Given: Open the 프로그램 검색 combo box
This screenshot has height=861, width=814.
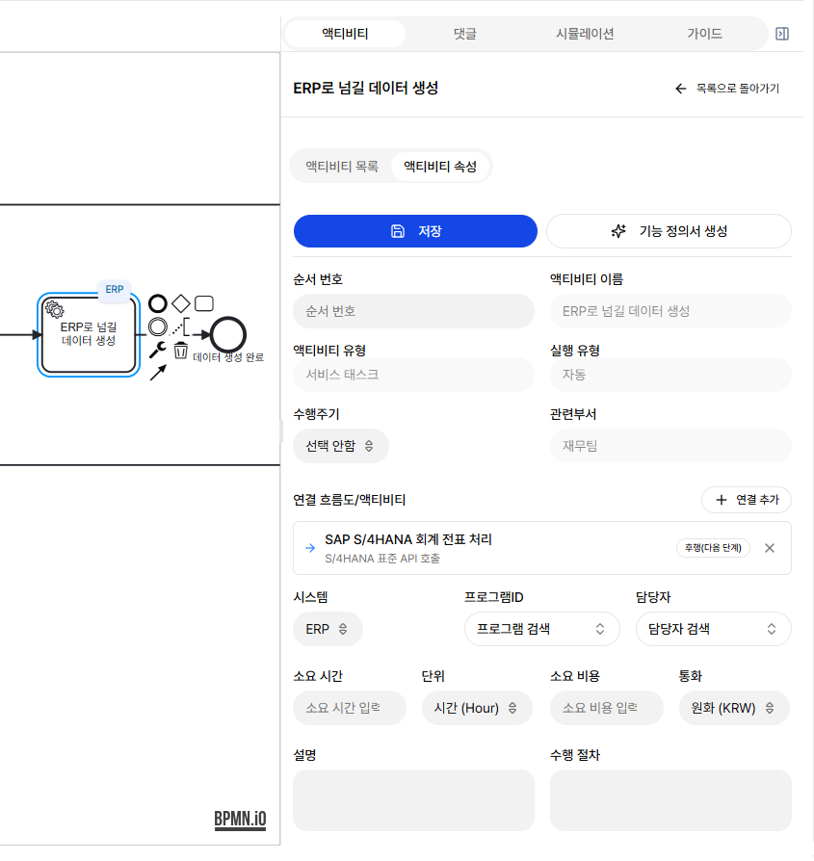Looking at the screenshot, I should [x=541, y=629].
